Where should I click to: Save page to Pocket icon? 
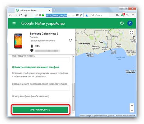click(x=77, y=15)
